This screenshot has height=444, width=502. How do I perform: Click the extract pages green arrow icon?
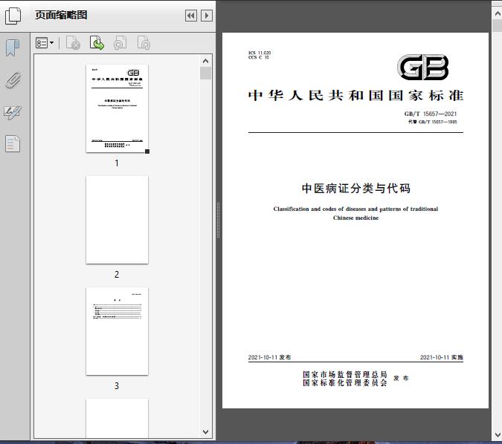97,43
